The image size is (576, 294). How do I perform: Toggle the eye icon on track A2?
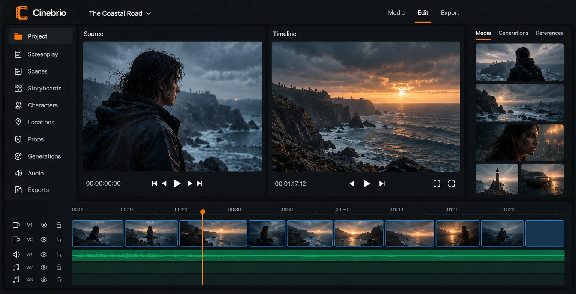44,267
